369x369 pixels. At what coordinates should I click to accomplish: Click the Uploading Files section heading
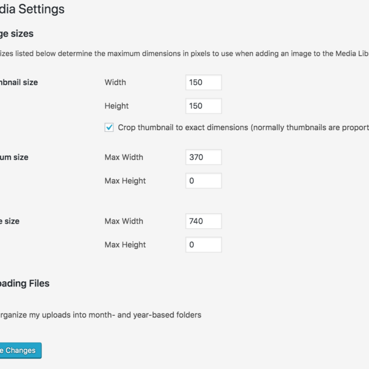point(24,283)
